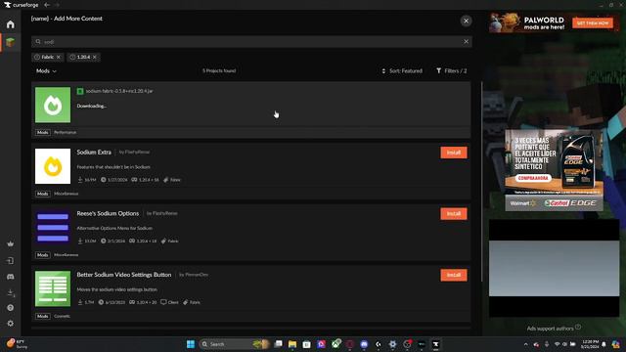Click the Miscellaneous tag under Sodium Extra

[67, 194]
